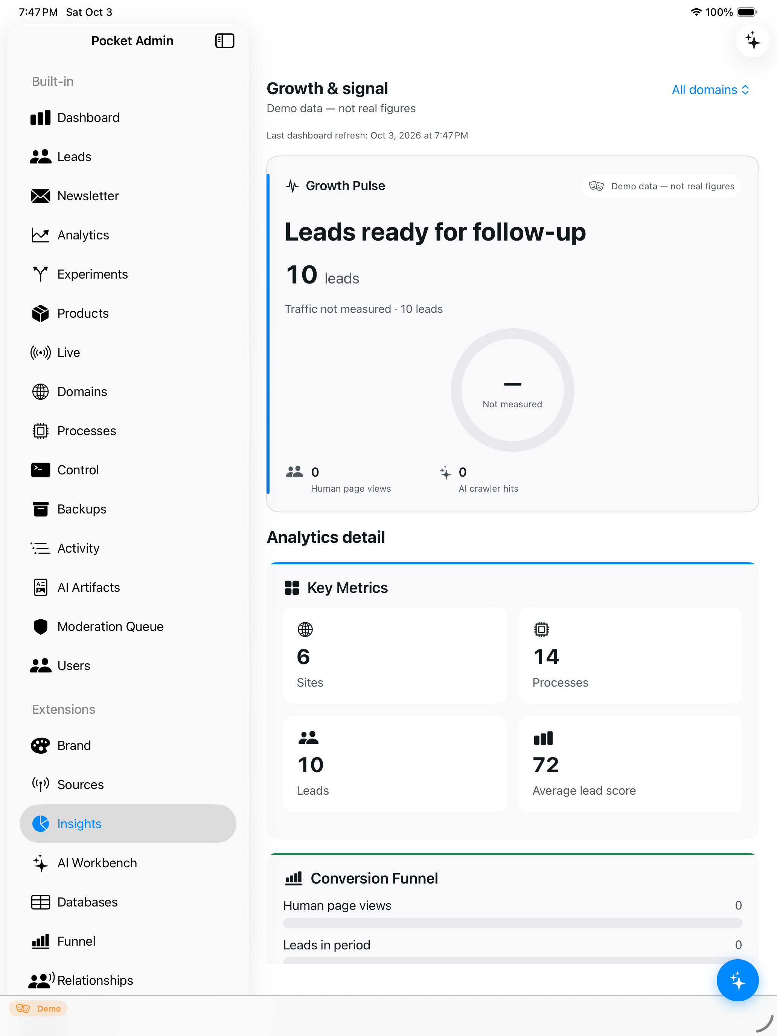Open the Sites metric card
The width and height of the screenshot is (777, 1036).
[x=395, y=656]
